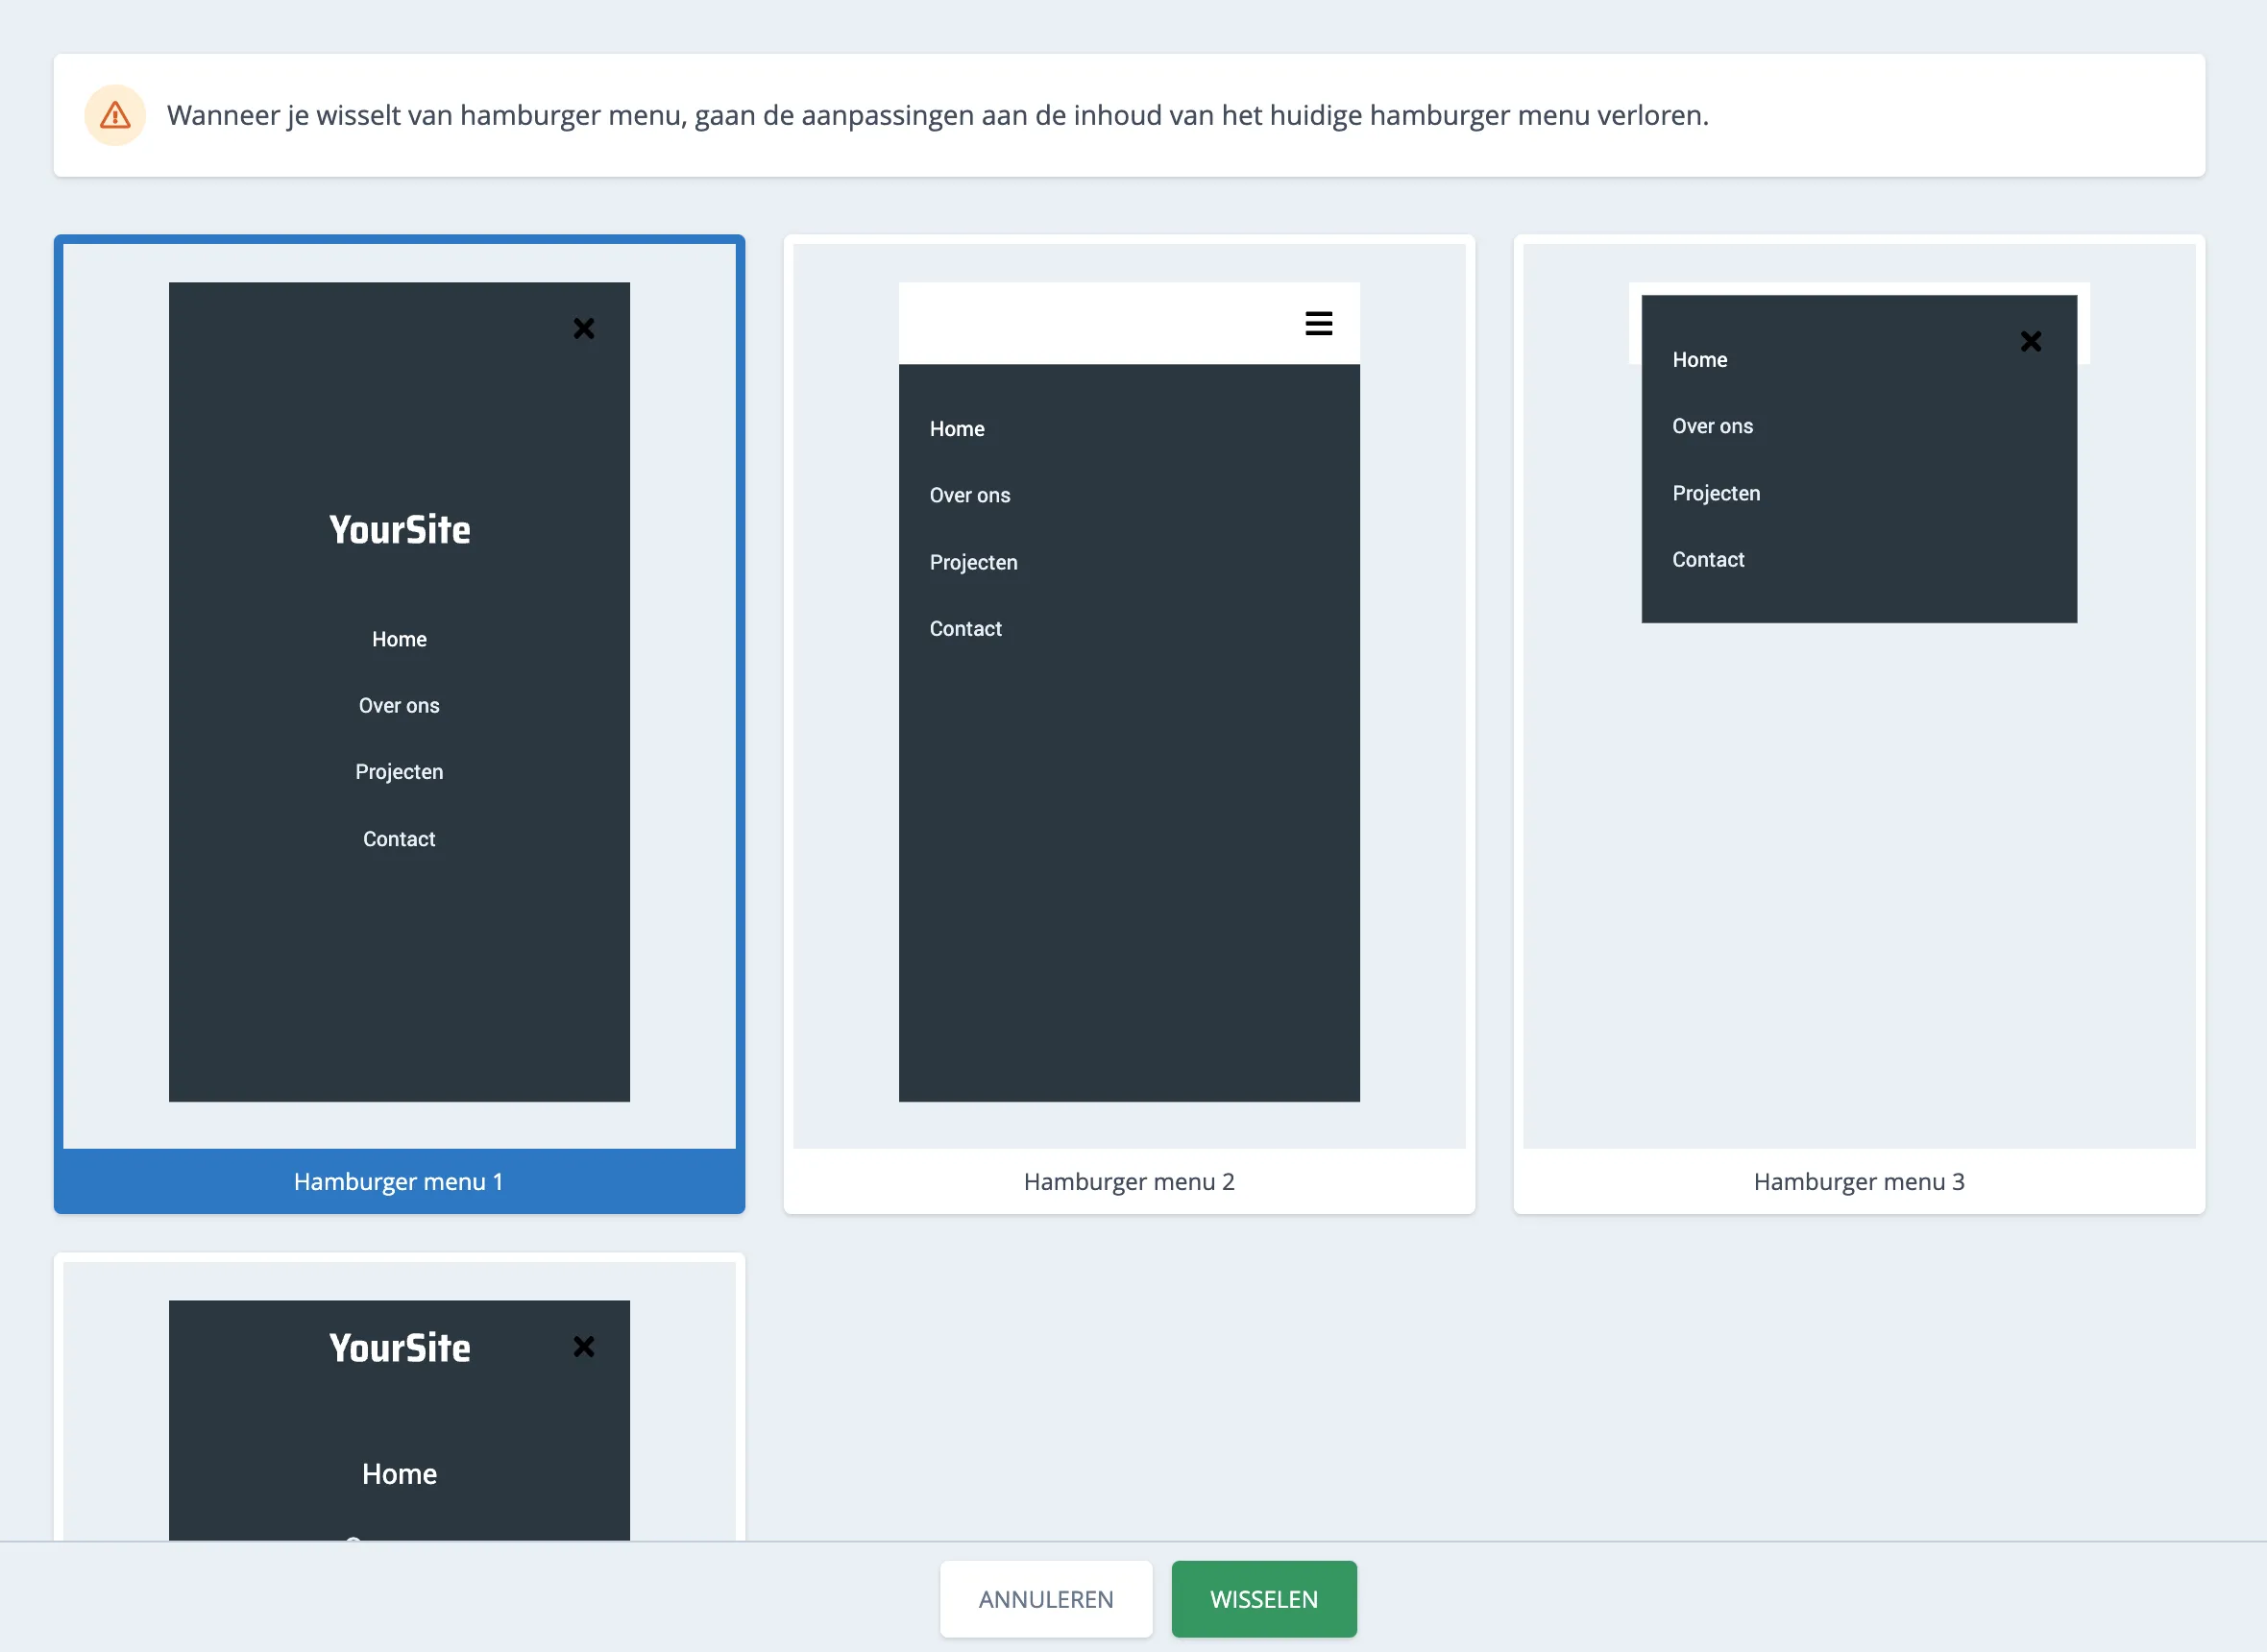Click the close X in Hamburger menu 1 preview

click(584, 328)
